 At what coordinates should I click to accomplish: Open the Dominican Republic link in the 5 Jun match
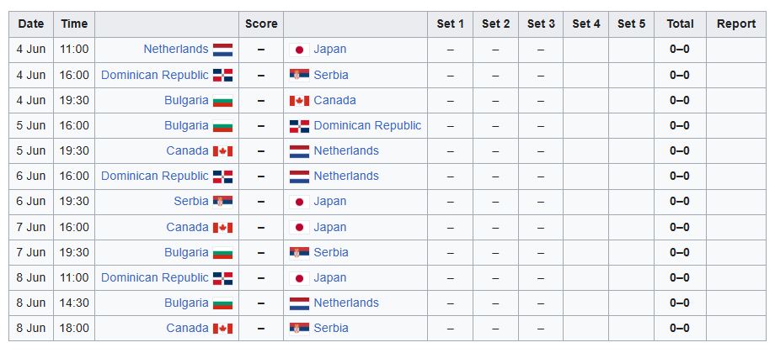pyautogui.click(x=368, y=125)
